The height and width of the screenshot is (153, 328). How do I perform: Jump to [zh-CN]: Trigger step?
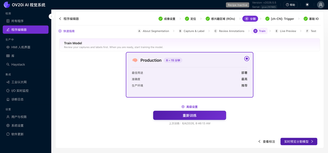point(280,19)
